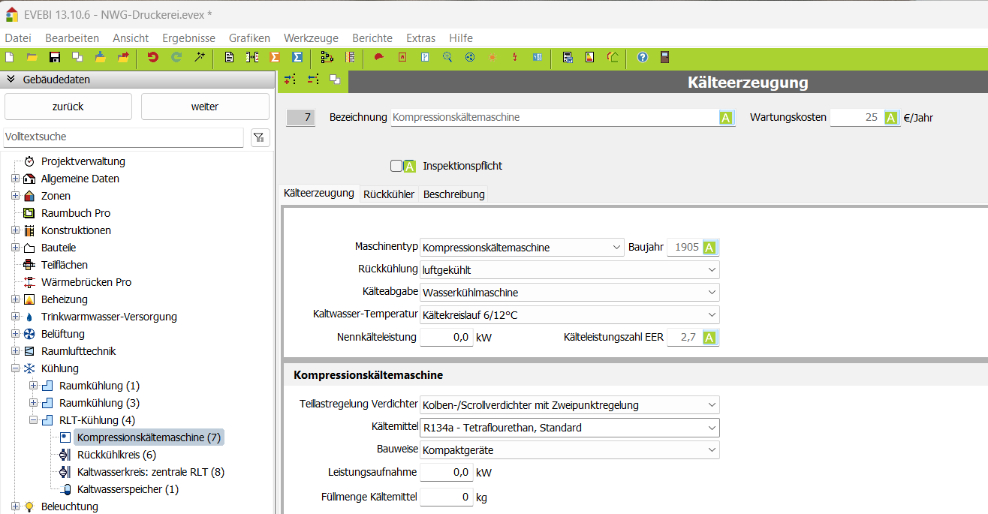Viewport: 988px width, 514px height.
Task: Click the new blank file icon
Action: point(10,57)
